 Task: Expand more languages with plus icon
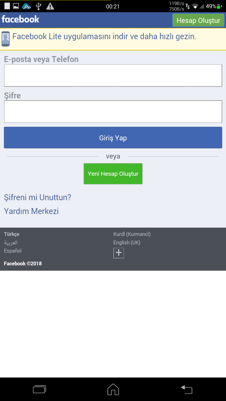coord(119,253)
